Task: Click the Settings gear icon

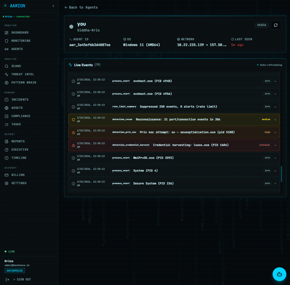Action: pos(6,183)
